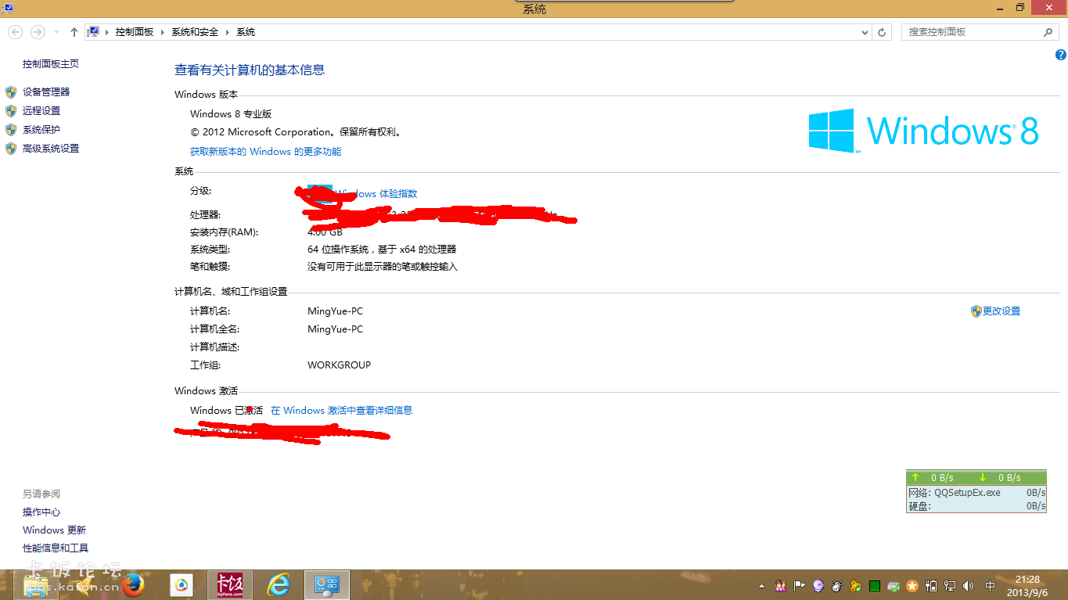Launch Firefox from the taskbar
This screenshot has height=600, width=1068.
133,585
